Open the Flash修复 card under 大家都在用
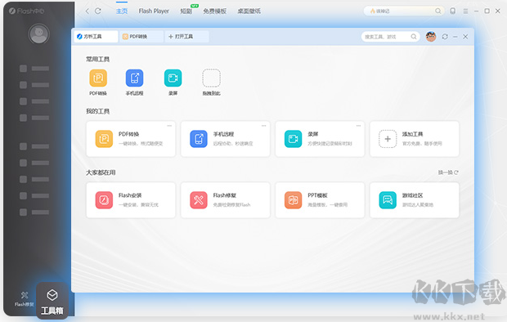The width and height of the screenshot is (507, 322). tap(226, 200)
